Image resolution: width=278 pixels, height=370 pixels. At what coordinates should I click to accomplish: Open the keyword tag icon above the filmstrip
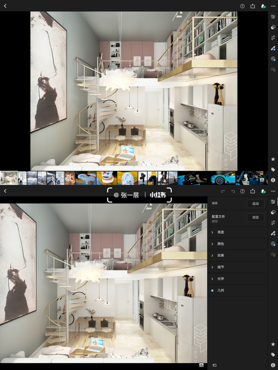coord(273,170)
